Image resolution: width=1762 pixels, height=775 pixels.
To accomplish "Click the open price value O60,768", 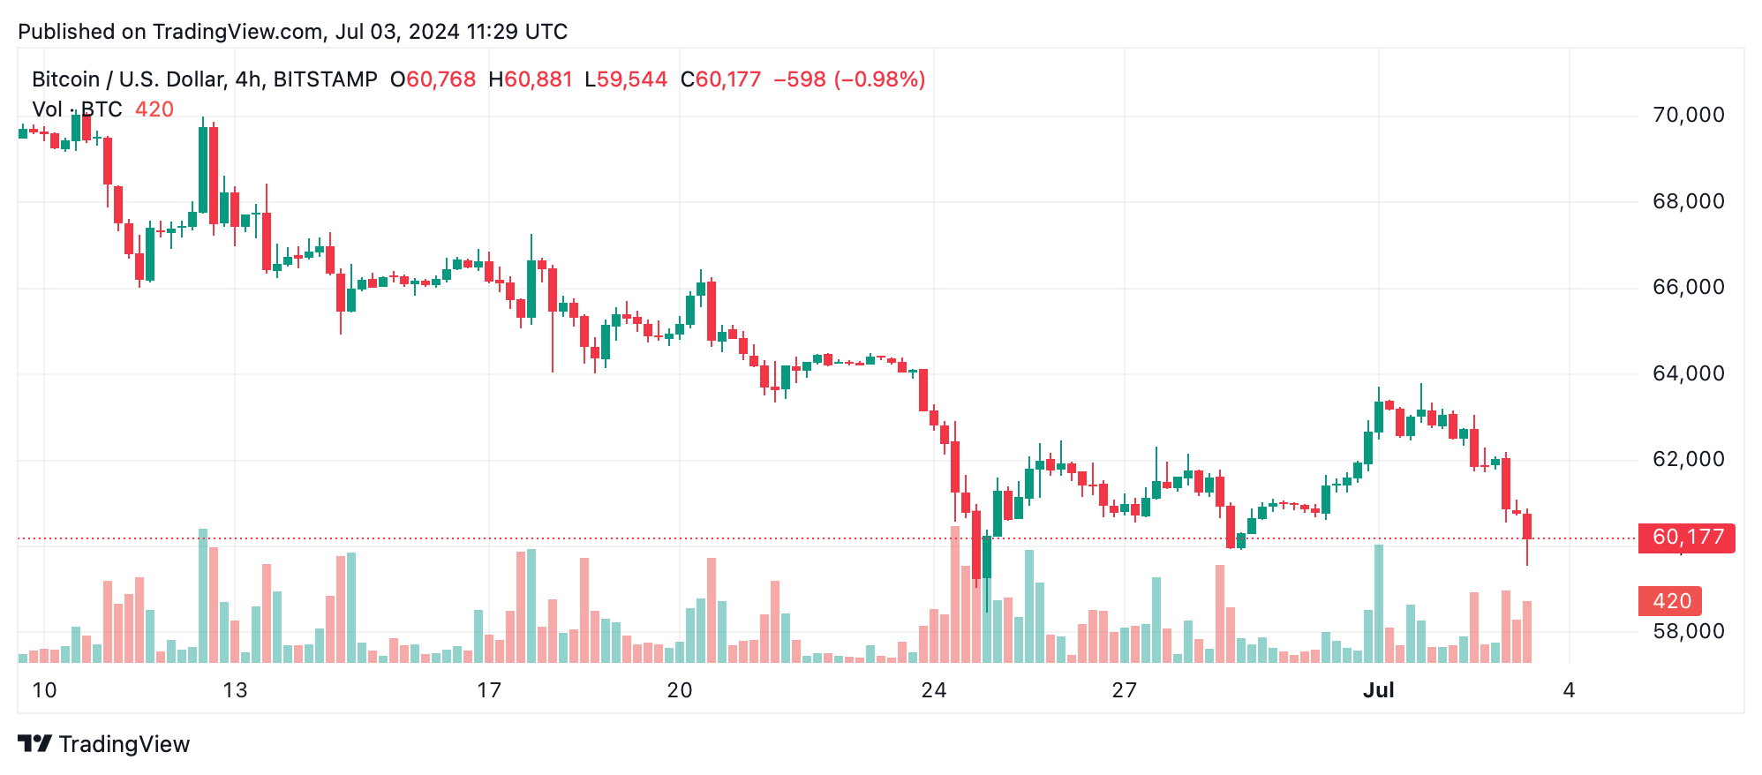I will (433, 79).
